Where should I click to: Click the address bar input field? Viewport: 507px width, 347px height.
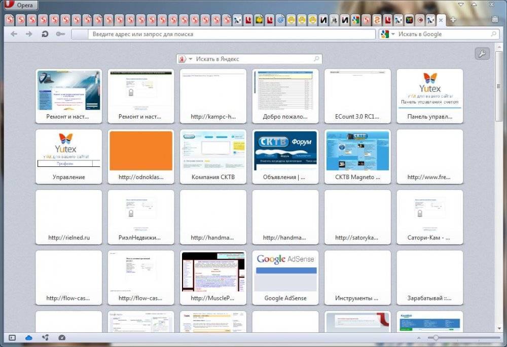pos(228,34)
